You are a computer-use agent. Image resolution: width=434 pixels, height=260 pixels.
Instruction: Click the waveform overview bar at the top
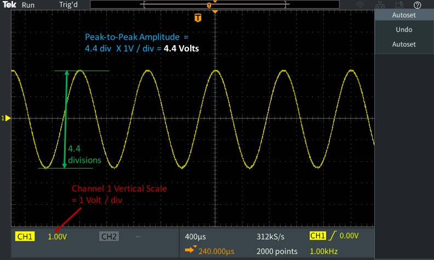tap(214, 5)
